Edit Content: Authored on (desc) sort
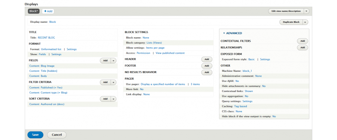Screen dimensions: 337x140 coord(47,104)
